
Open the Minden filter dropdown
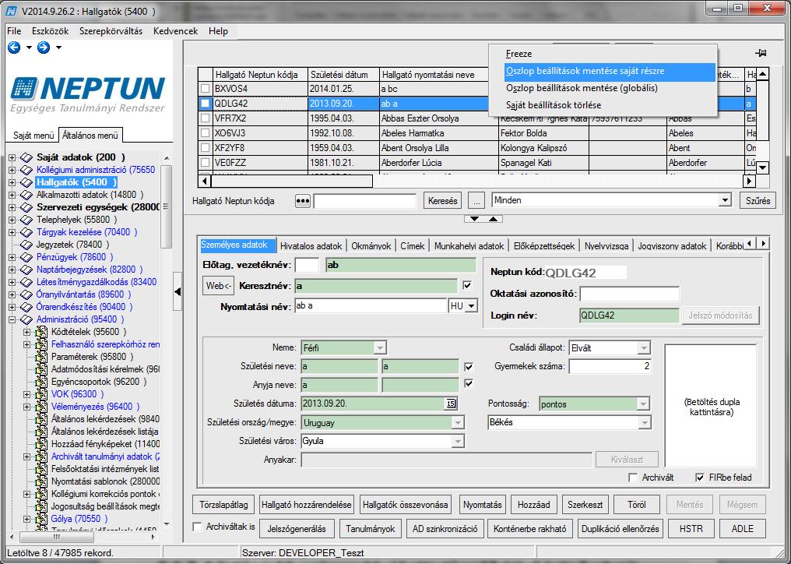[725, 200]
